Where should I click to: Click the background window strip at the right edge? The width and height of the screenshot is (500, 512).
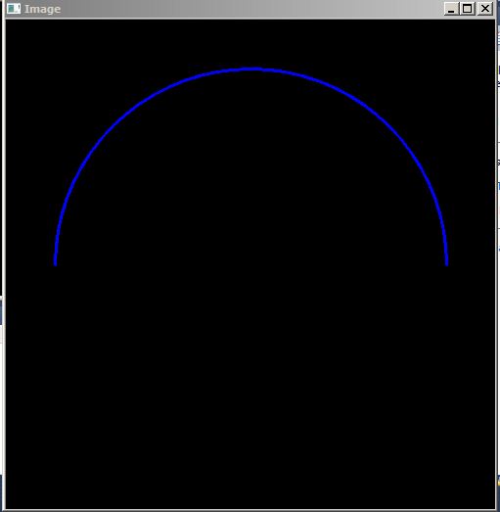click(498, 255)
